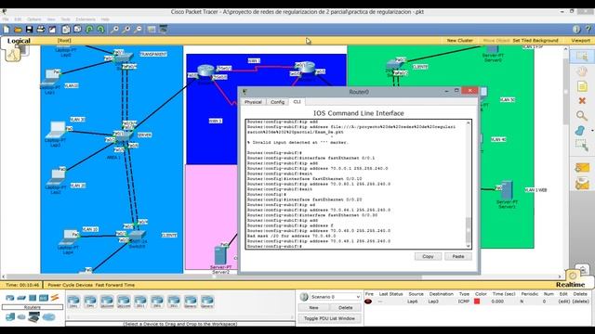Click the Fire button for the Lap6 PDU
This screenshot has width=595, height=334.
click(x=368, y=302)
